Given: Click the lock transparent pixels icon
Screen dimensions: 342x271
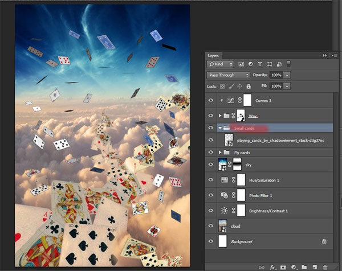Looking at the screenshot, I should click(x=223, y=86).
